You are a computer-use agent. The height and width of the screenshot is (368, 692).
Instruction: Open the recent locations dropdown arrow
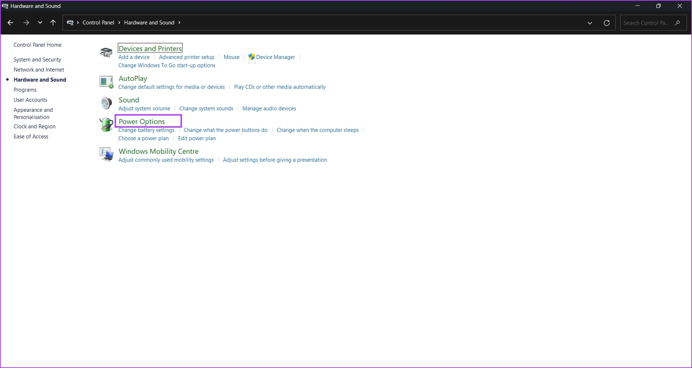(40, 23)
